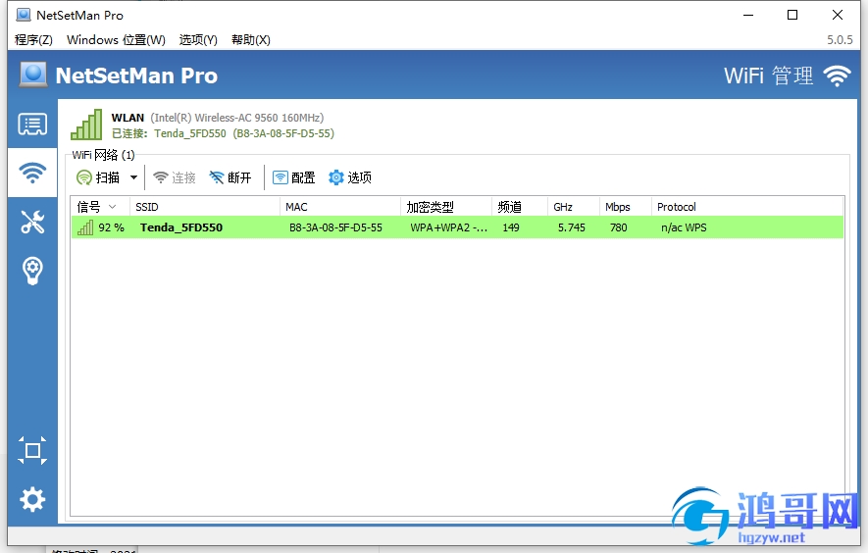
Task: Expand the scan dropdown arrow
Action: click(x=134, y=177)
